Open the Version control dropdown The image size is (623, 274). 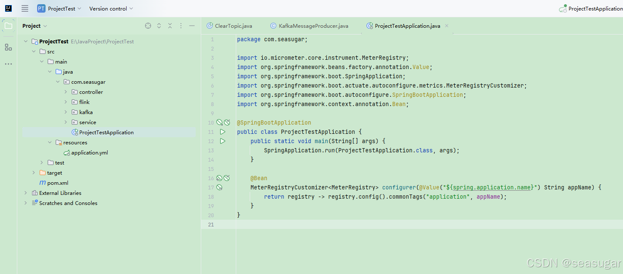(111, 8)
